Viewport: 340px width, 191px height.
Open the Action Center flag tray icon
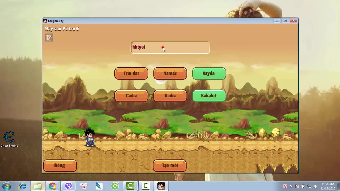point(297,186)
